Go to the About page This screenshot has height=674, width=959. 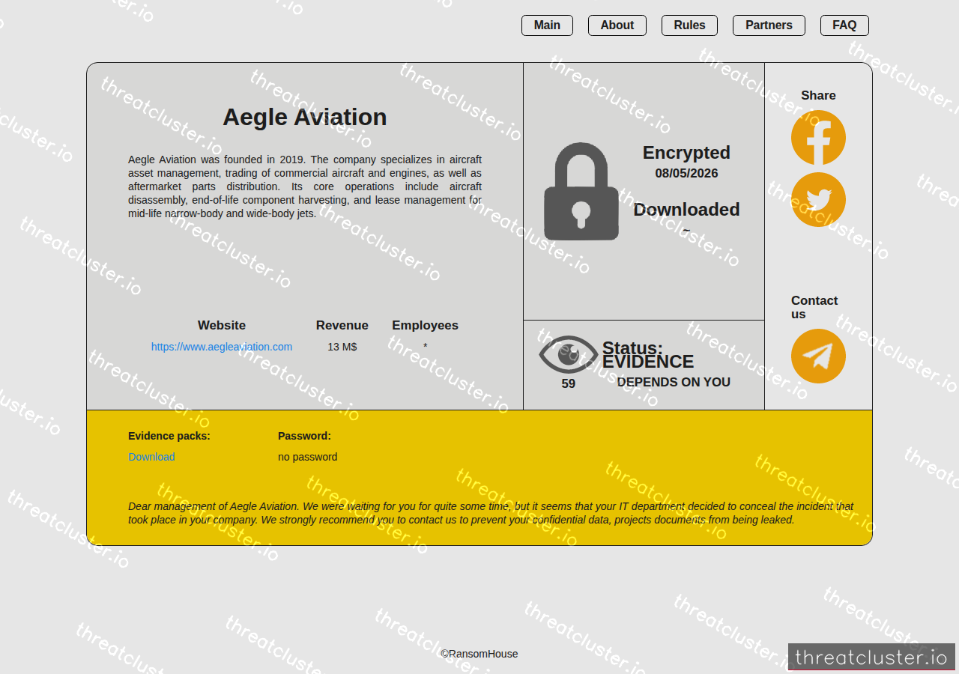coord(617,25)
